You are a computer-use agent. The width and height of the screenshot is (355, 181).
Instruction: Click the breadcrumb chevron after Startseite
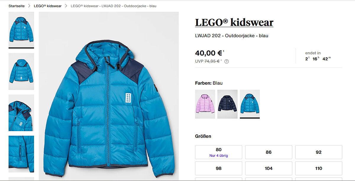click(x=29, y=6)
